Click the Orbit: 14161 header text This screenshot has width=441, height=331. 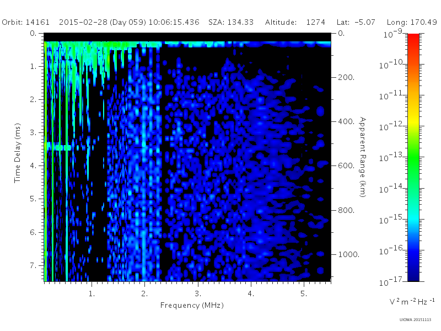click(25, 22)
